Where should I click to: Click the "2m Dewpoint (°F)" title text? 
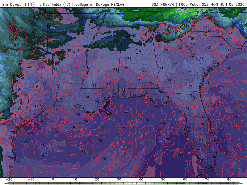pos(19,4)
